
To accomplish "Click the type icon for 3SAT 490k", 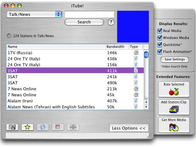I will pyautogui.click(x=136, y=82).
